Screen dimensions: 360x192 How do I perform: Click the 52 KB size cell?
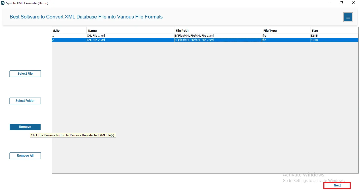[x=314, y=35]
